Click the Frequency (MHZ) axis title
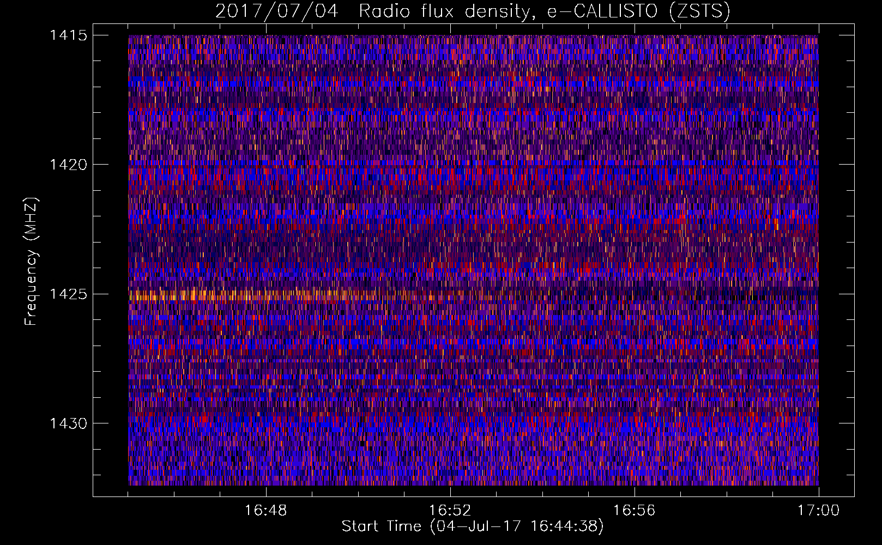 pos(31,262)
